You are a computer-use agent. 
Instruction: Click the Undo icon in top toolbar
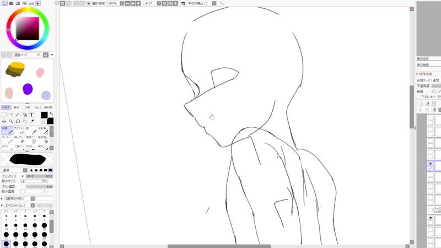pos(63,3)
